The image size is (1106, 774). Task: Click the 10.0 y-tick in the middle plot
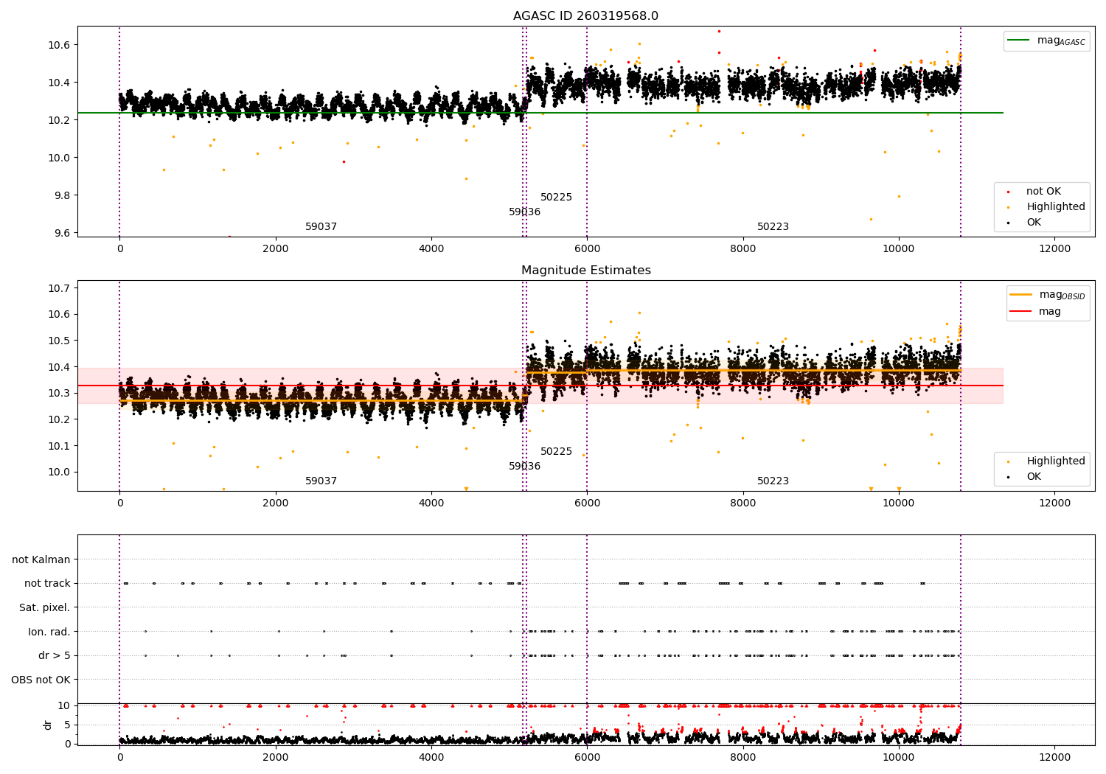click(59, 472)
